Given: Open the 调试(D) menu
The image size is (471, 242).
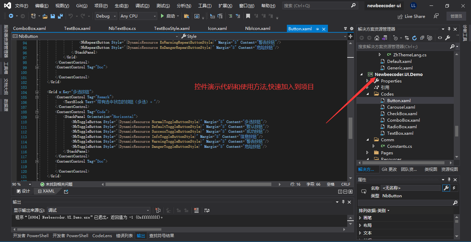Looking at the screenshot, I should coord(142,6).
